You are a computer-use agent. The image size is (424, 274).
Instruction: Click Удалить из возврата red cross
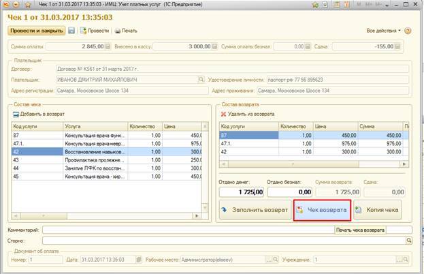pos(224,114)
